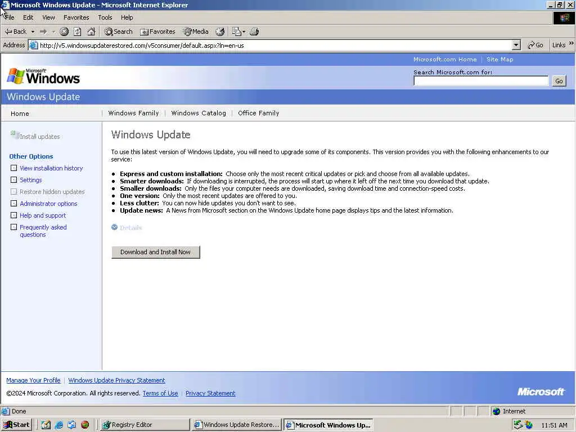Screen dimensions: 576x432
Task: Click the Microsoft Windows logo
Action: pos(43,76)
